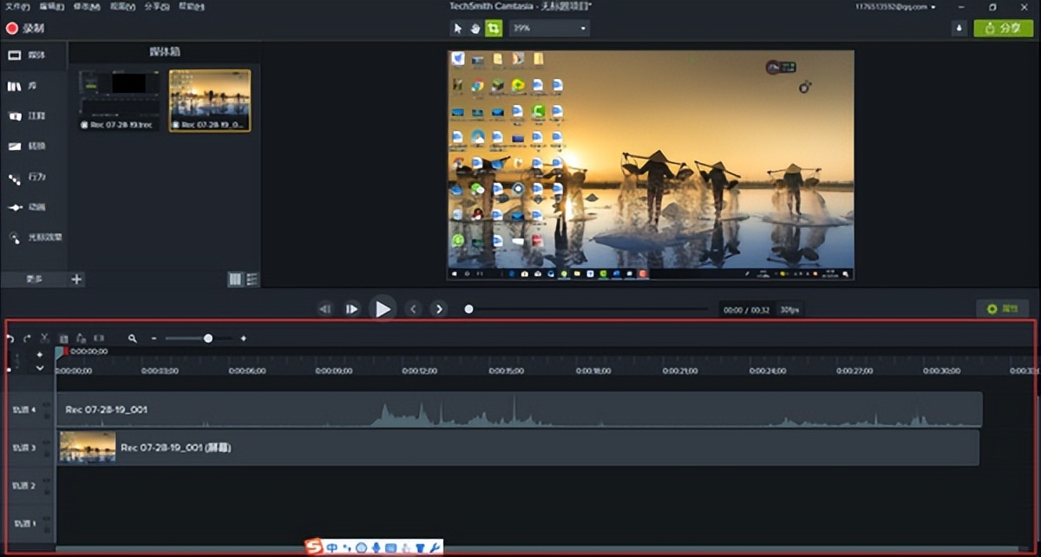Click the timeline zoom magnifier icon
The width and height of the screenshot is (1041, 557).
[x=133, y=338]
